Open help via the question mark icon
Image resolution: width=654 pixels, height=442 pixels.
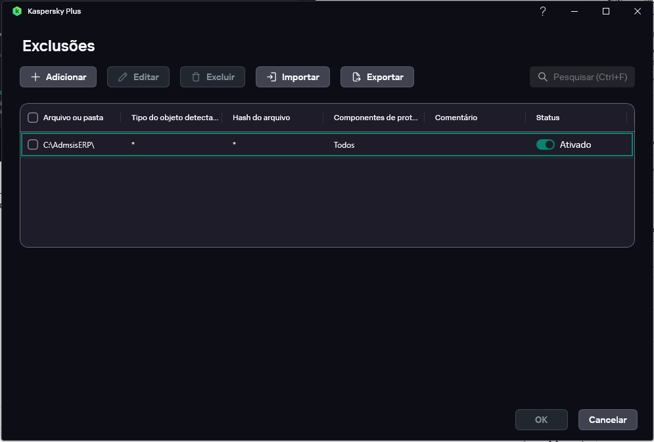click(x=543, y=11)
